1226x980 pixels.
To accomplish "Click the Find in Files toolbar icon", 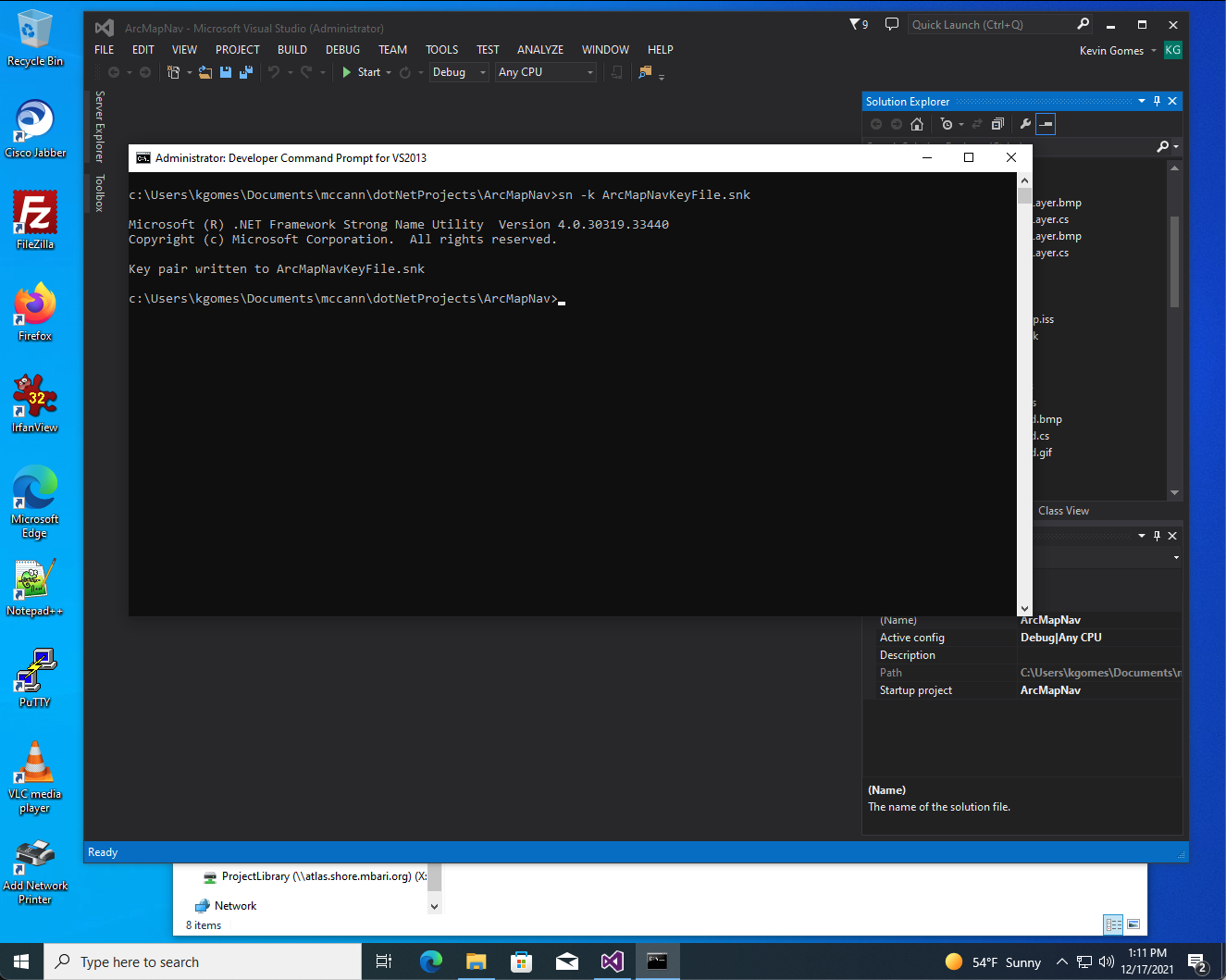I will (x=645, y=72).
